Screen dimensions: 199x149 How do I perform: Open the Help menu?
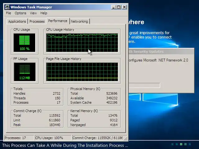coord(44,13)
